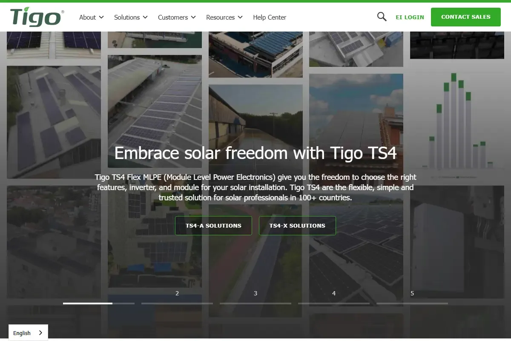Screen dimensions: 511x341
Task: Open TS4-A SOLUTIONS
Action: click(213, 225)
